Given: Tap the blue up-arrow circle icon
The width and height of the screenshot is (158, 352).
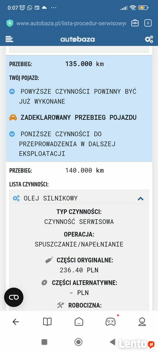Looking at the screenshot, I should pos(12,92).
